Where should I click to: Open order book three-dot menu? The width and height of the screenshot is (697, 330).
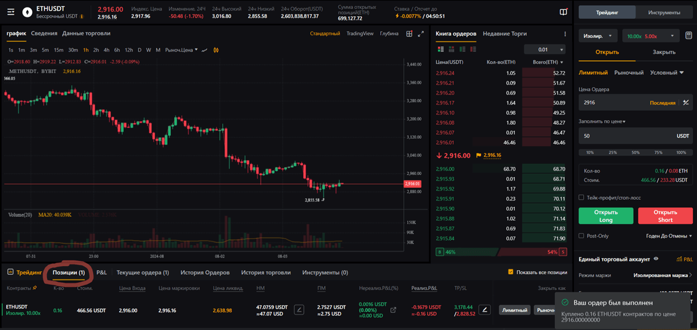pyautogui.click(x=565, y=34)
